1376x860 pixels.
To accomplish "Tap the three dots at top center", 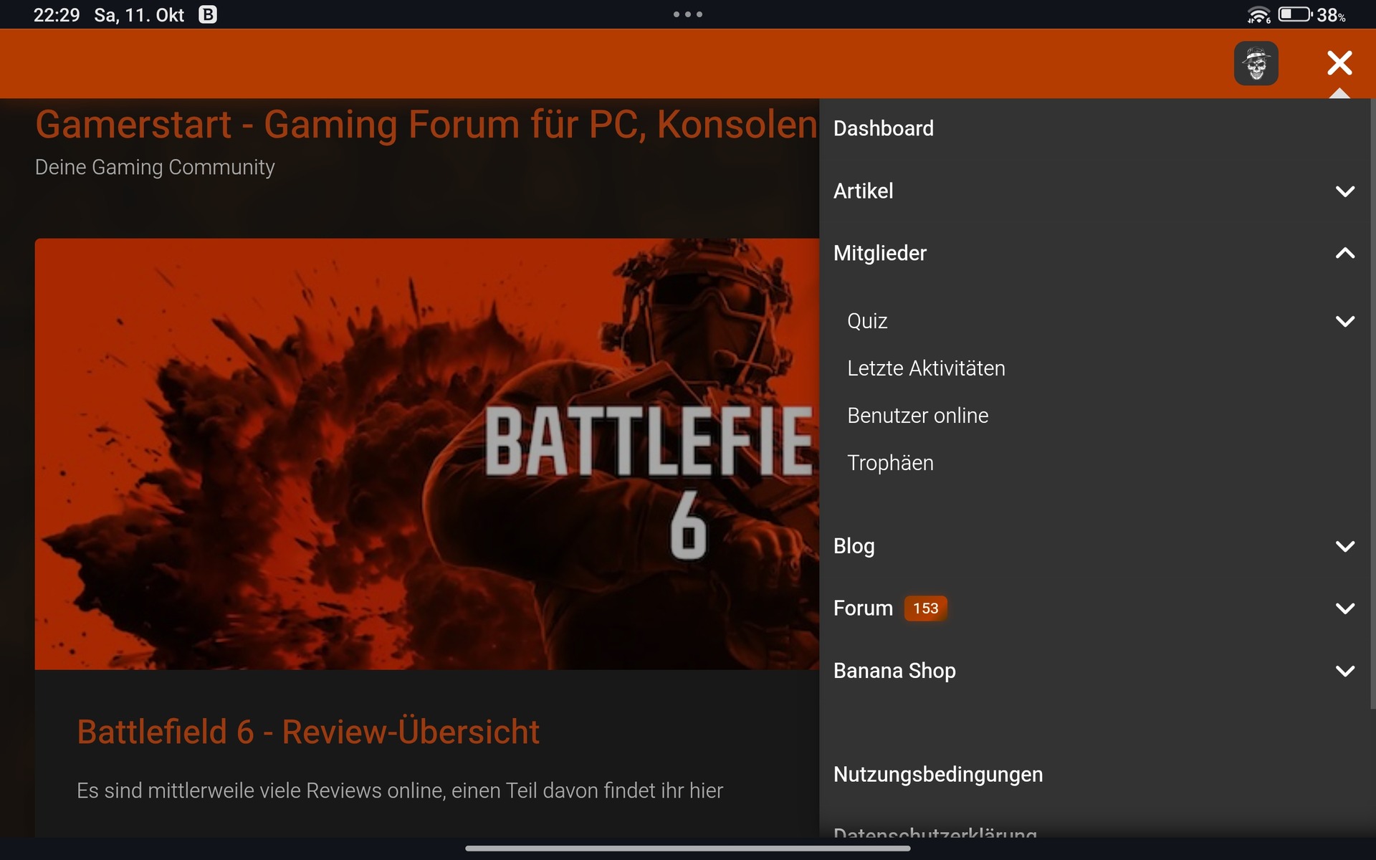I will point(687,14).
